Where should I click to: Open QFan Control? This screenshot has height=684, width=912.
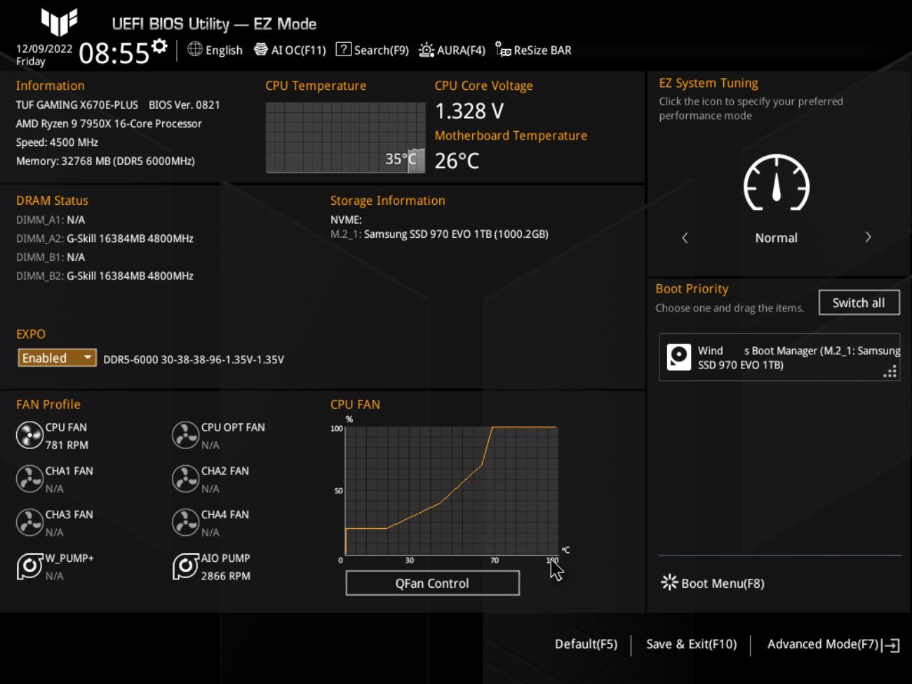click(x=432, y=583)
